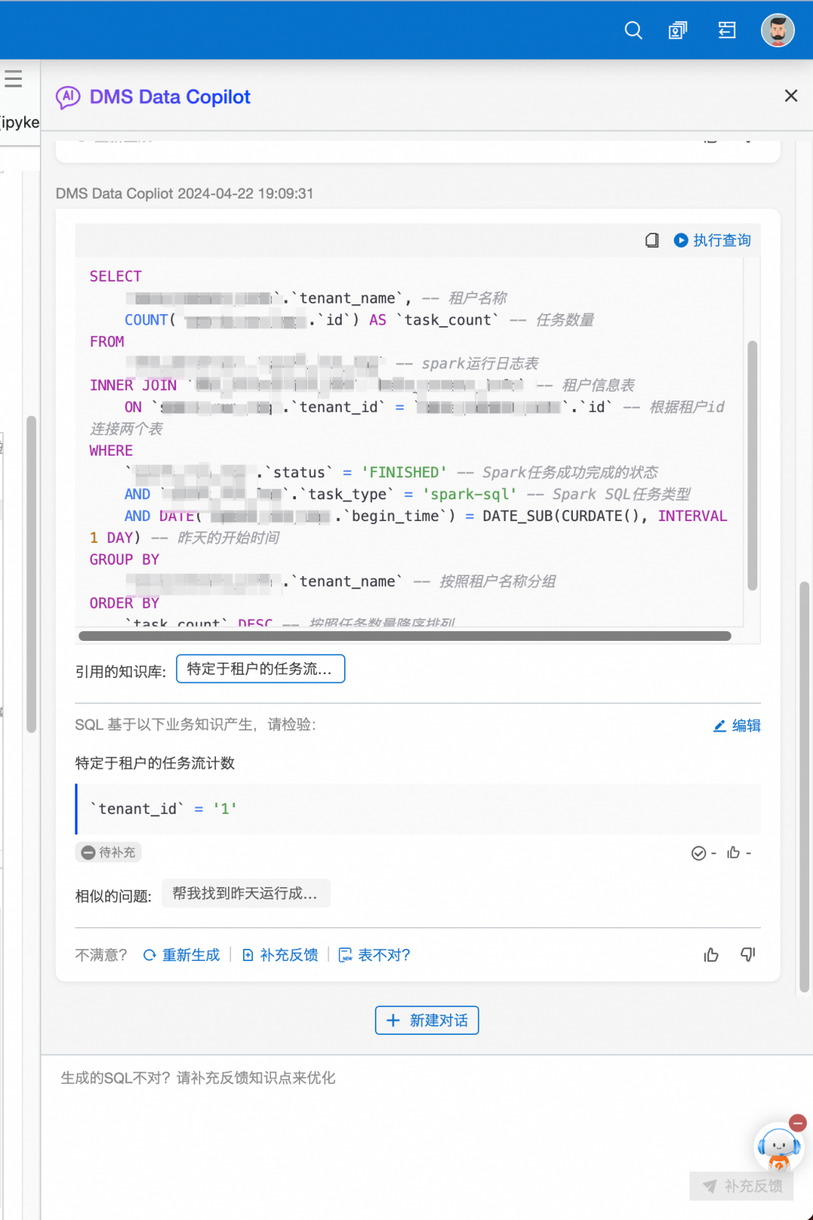Click the vertical scrollbar of SQL code
Image resolution: width=813 pixels, height=1220 pixels.
[x=752, y=465]
